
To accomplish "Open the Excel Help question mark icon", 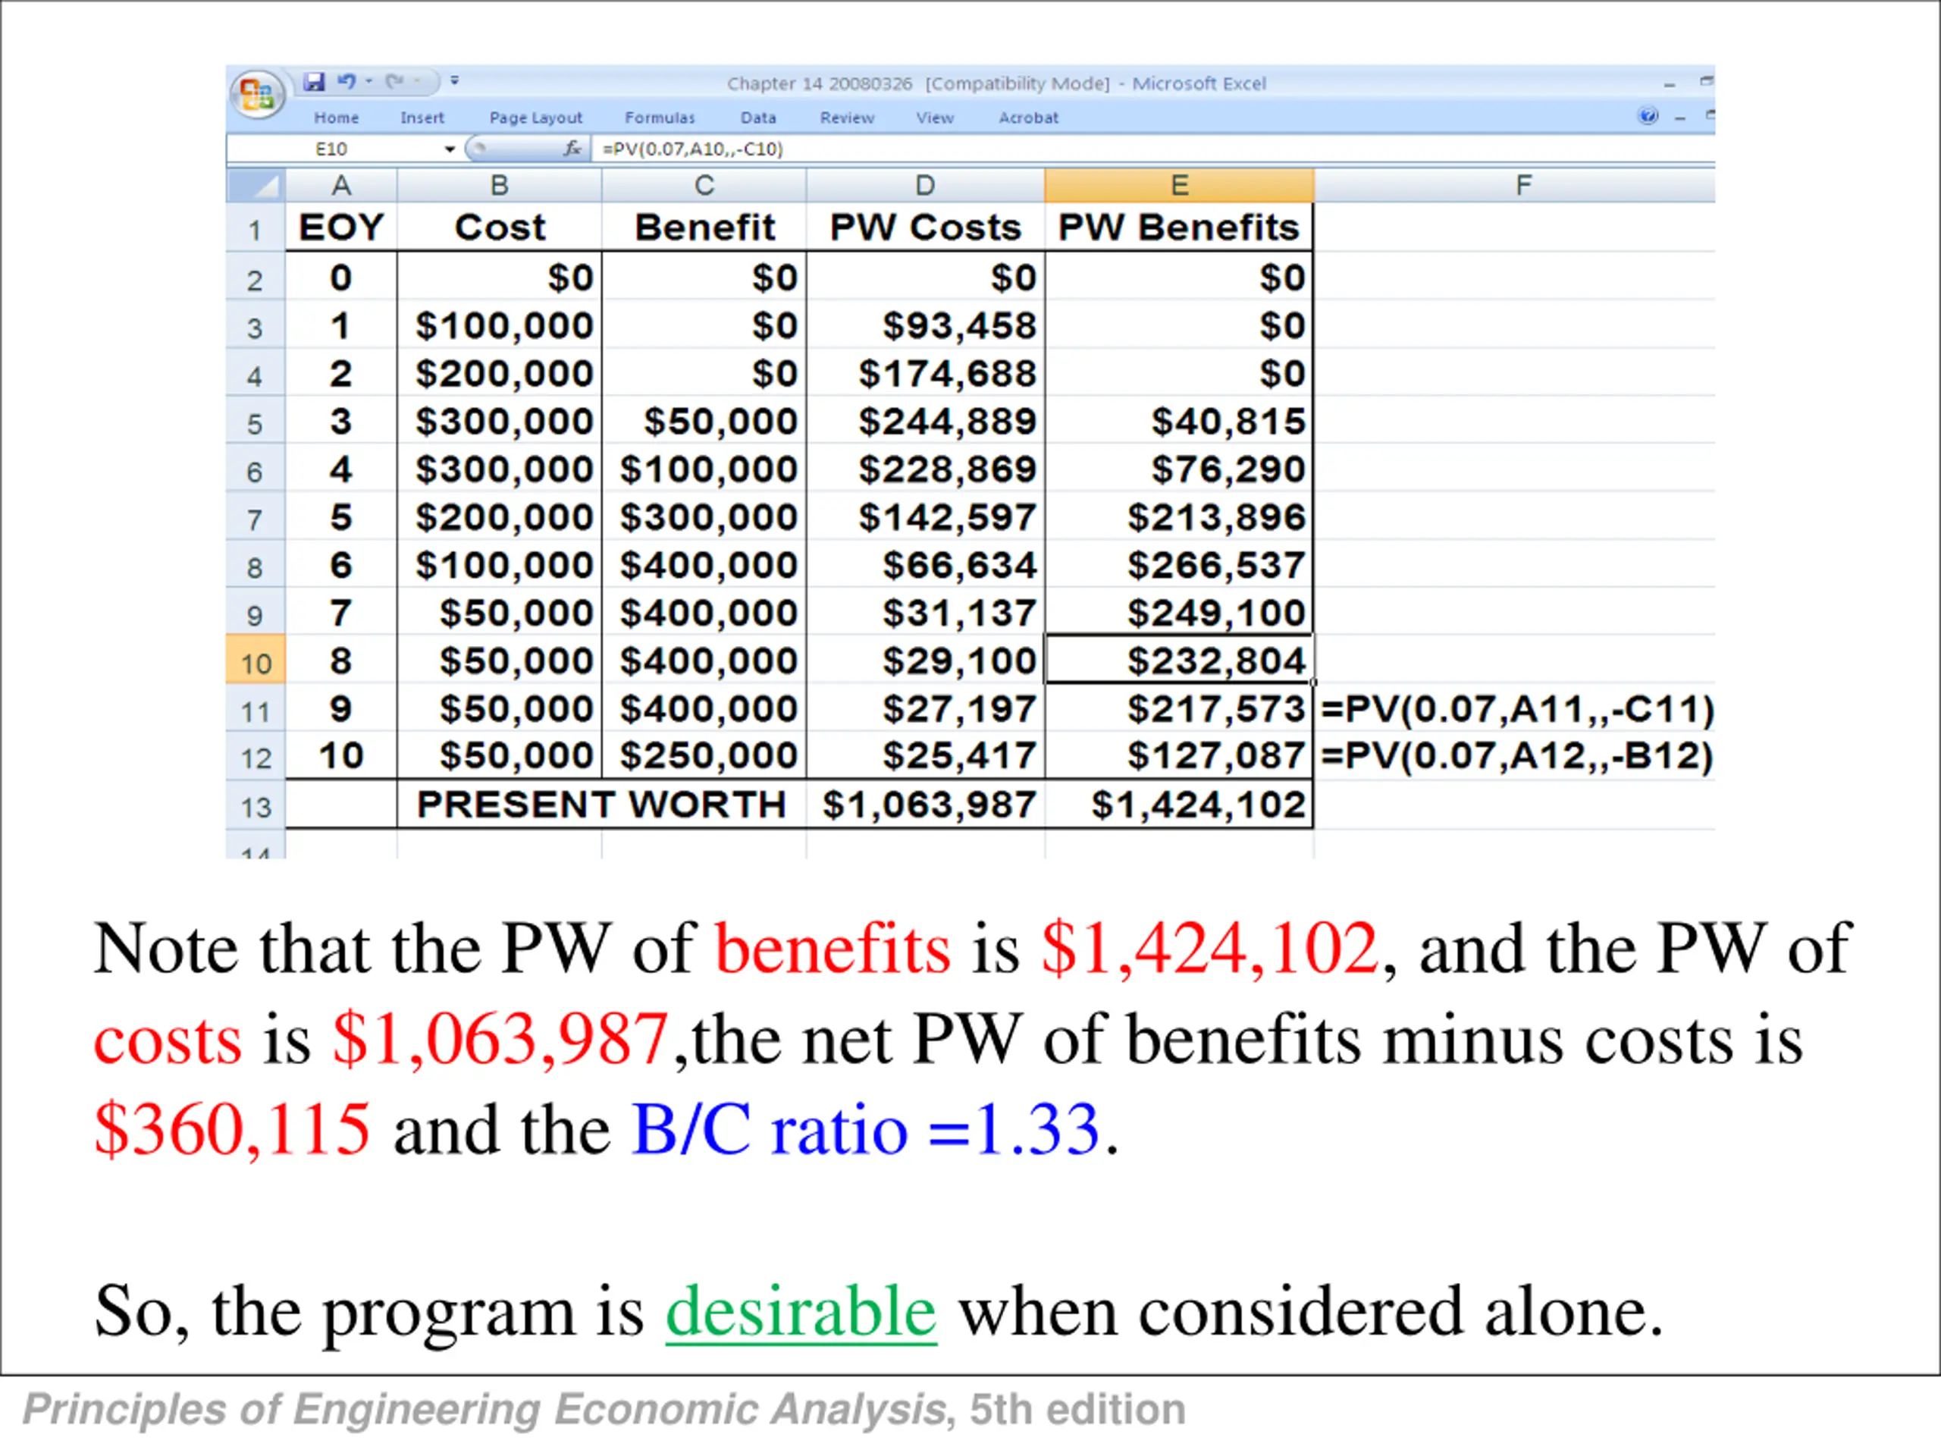I will [1648, 116].
